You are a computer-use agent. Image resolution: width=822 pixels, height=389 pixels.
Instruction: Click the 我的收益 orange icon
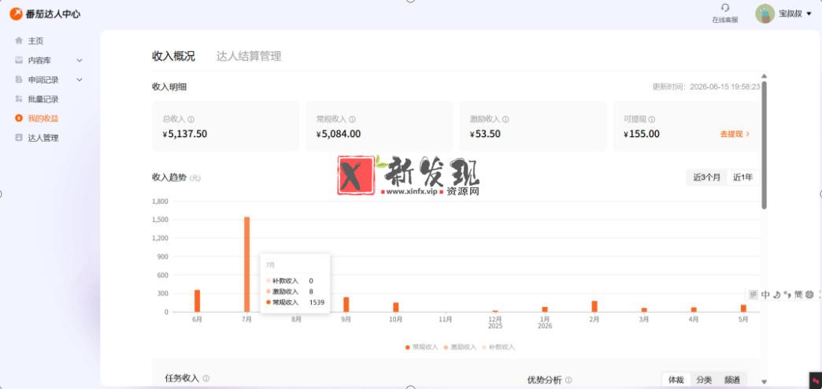(19, 118)
